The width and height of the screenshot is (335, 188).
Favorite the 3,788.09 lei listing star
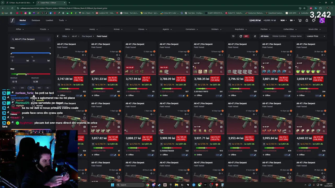(x=187, y=96)
